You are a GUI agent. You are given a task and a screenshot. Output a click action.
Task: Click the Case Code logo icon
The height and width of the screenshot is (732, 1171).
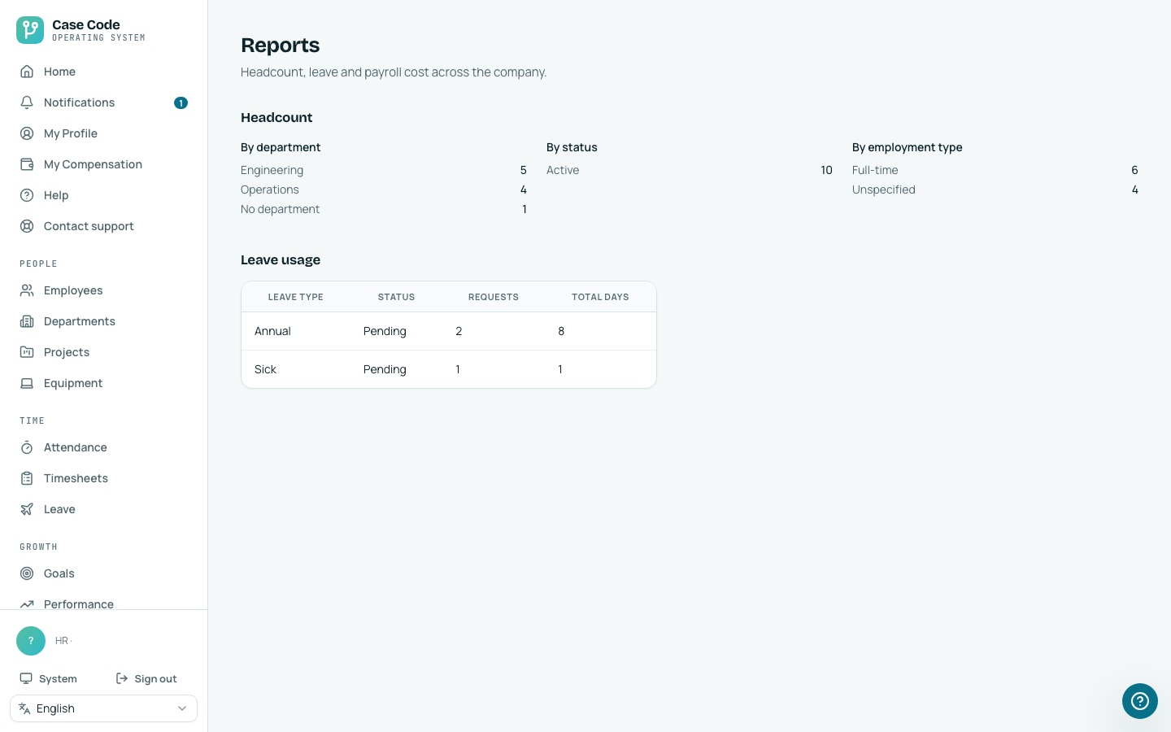tap(30, 30)
